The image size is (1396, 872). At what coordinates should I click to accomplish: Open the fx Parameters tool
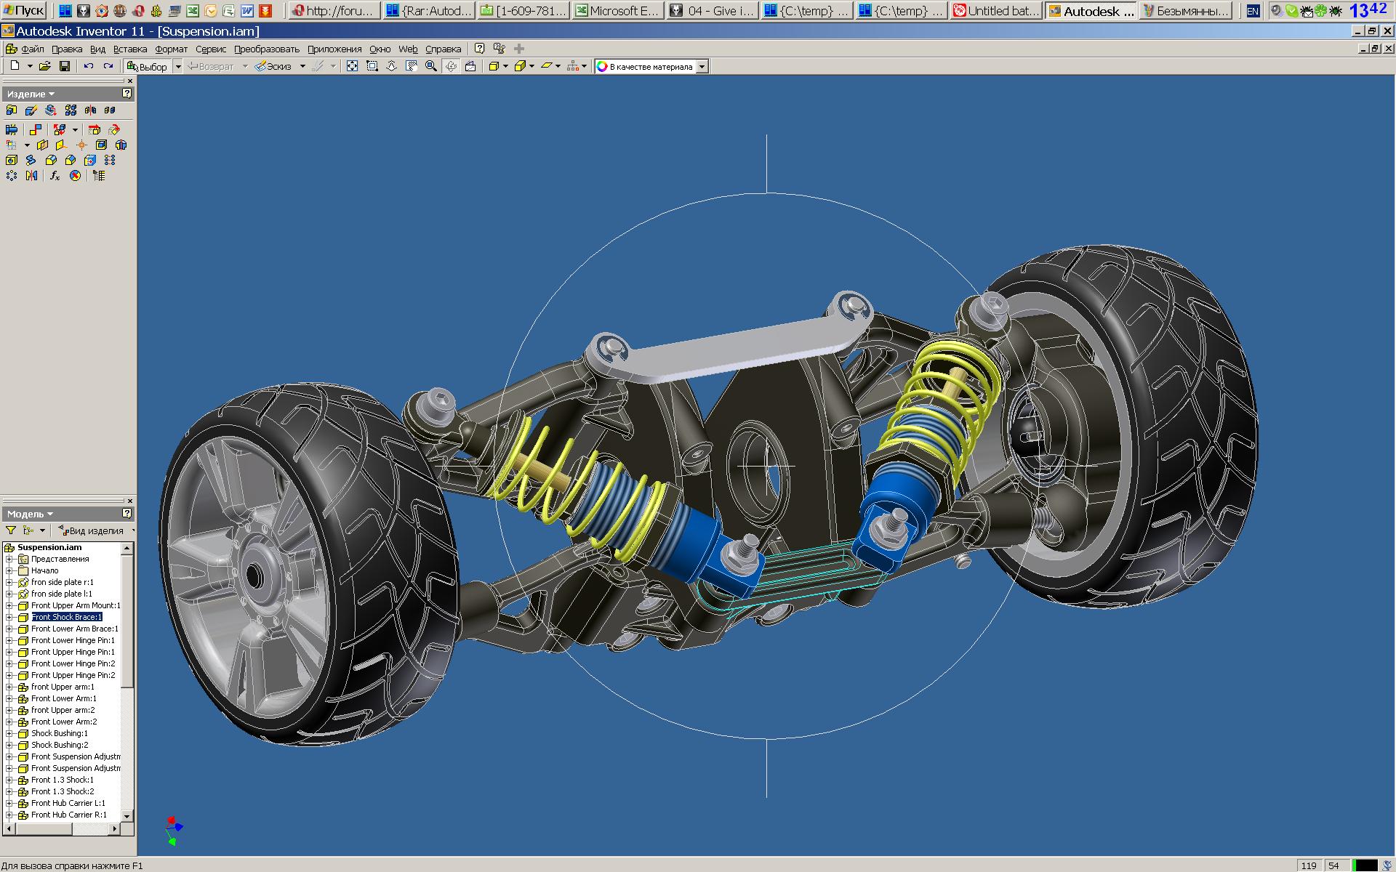point(55,176)
